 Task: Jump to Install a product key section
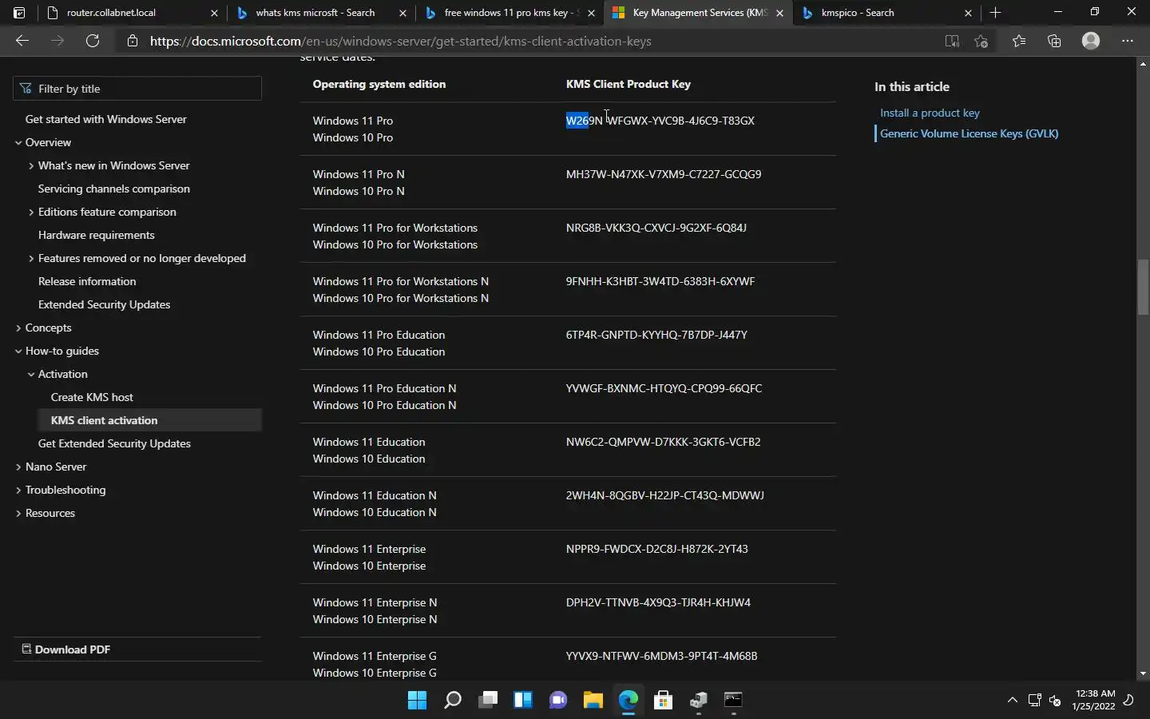click(x=930, y=113)
